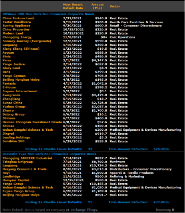Click the Fantasia issuer name

(x=9, y=83)
